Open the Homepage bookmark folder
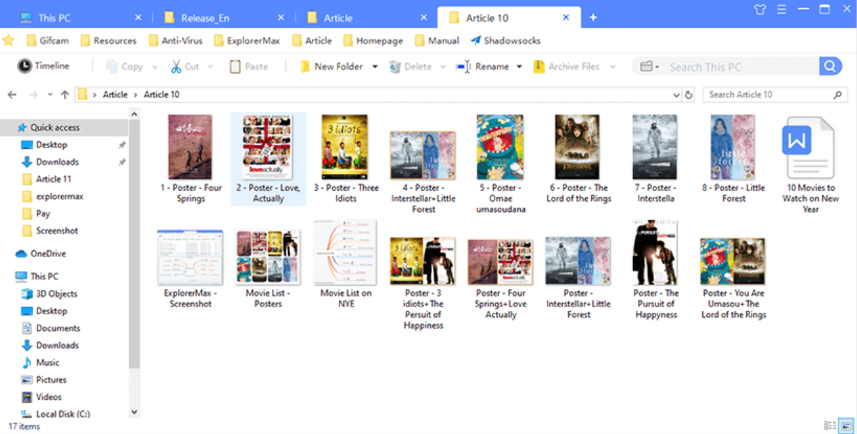This screenshot has height=434, width=857. [x=373, y=40]
